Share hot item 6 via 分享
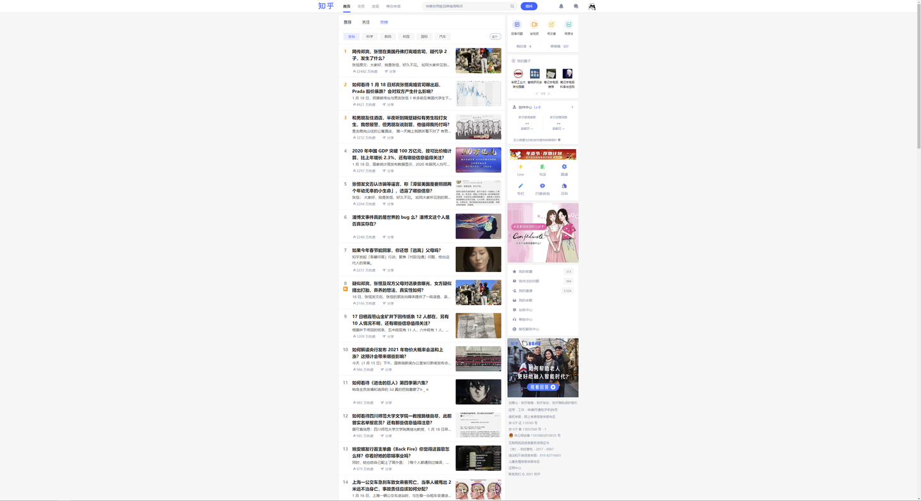Image resolution: width=921 pixels, height=501 pixels. point(388,237)
